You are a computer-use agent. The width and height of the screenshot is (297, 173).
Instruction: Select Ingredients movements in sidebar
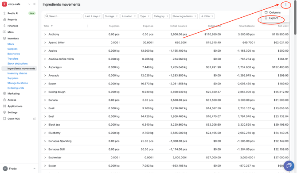click(x=19, y=69)
